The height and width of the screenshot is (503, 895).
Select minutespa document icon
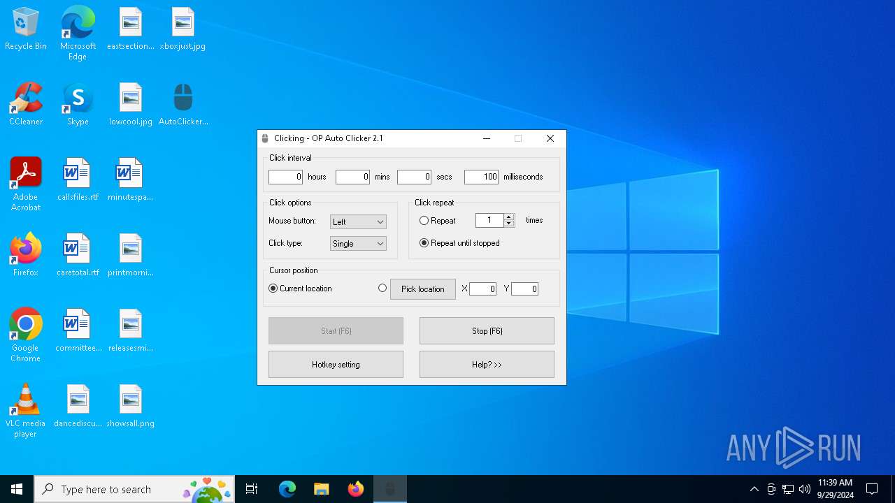130,180
